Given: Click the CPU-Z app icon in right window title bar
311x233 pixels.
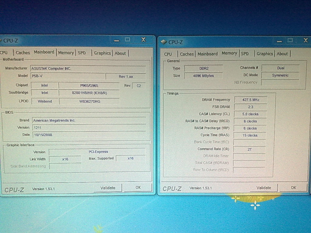Looking at the screenshot, I should point(163,42).
